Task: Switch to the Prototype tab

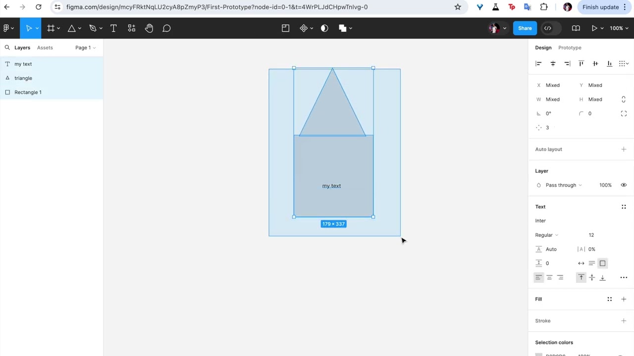Action: 570,47
